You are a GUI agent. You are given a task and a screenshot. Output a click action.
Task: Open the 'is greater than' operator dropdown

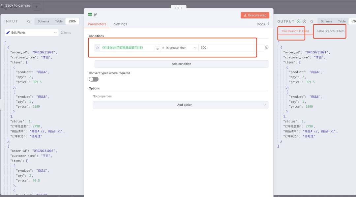[179, 48]
